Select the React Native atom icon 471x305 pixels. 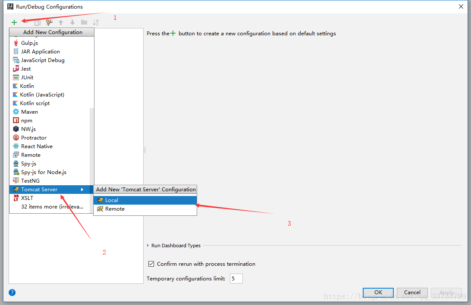coord(16,146)
